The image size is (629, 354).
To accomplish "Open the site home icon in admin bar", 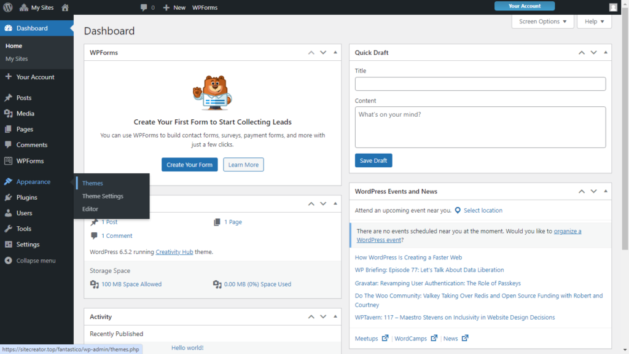I will click(65, 7).
